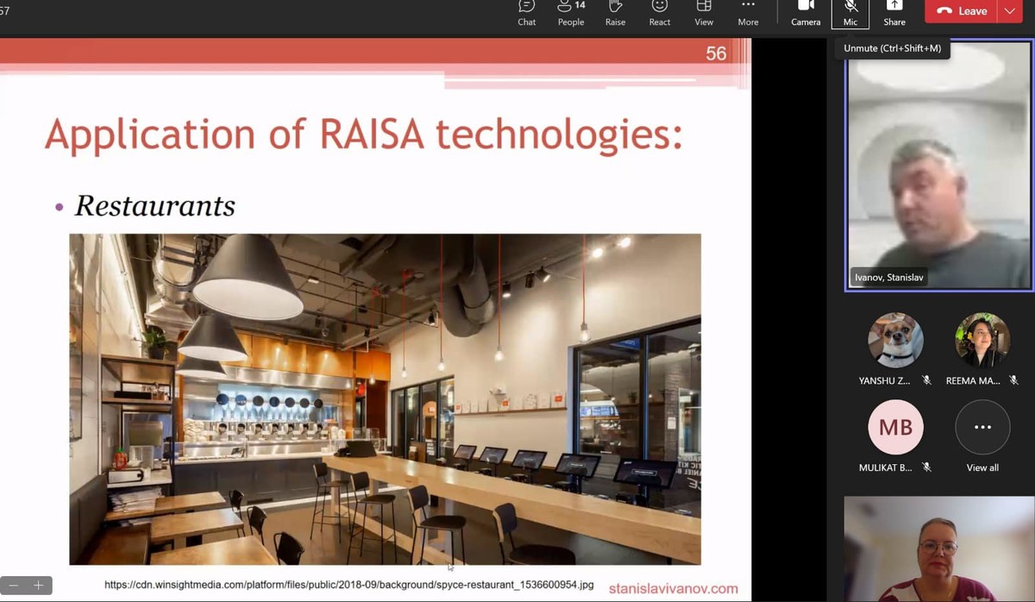Zoom in shared slide with plus
The image size is (1035, 602).
pos(39,586)
